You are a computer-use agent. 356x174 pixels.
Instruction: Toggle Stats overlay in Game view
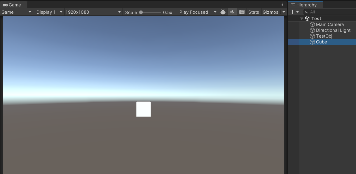click(253, 12)
